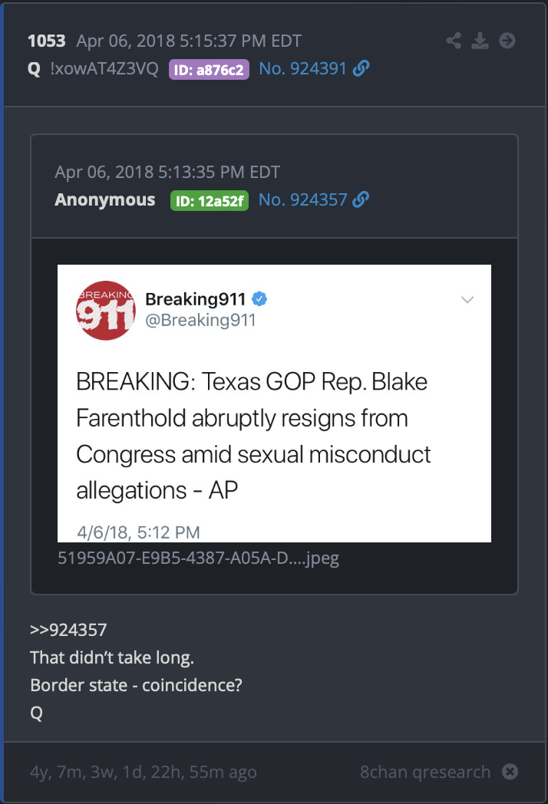Screen dimensions: 548x804
Task: Select the purple ID: a876c2 badge
Action: pyautogui.click(x=209, y=70)
